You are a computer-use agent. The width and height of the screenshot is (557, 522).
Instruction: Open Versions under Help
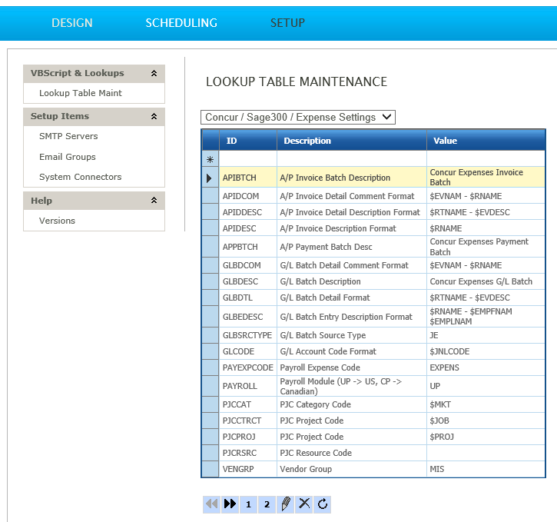(57, 221)
